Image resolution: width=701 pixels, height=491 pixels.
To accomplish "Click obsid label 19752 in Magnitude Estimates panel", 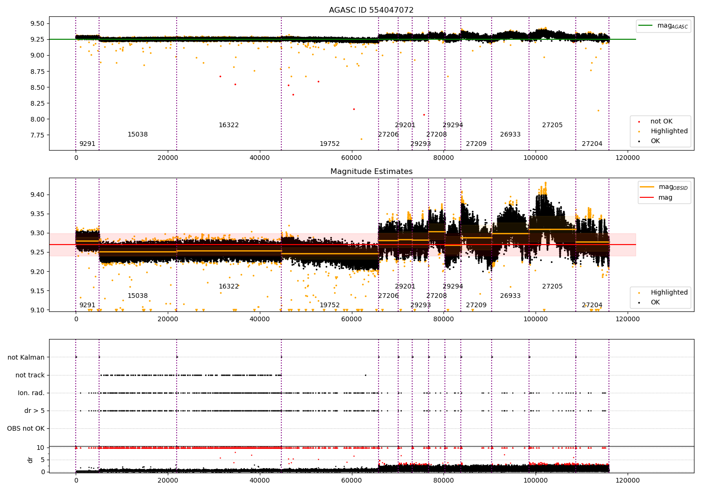I will pyautogui.click(x=329, y=305).
